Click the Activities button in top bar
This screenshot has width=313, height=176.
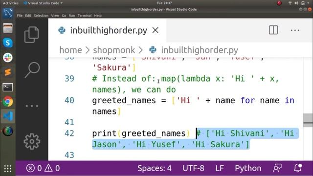coord(11,3)
